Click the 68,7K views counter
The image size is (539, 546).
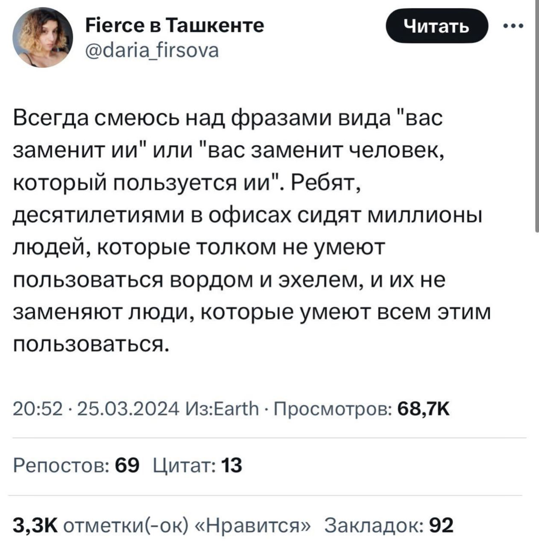tap(425, 408)
